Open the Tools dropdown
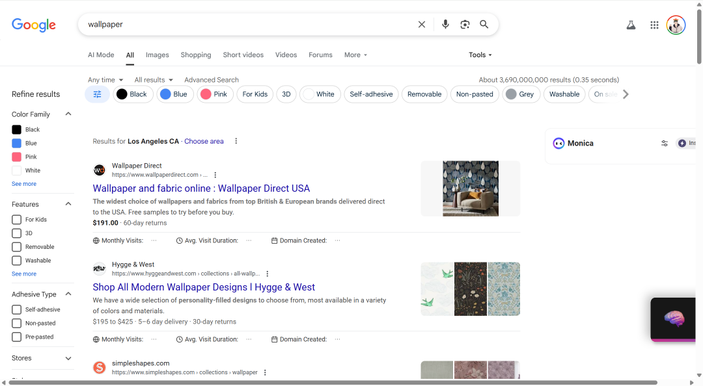This screenshot has height=386, width=703. (x=480, y=55)
